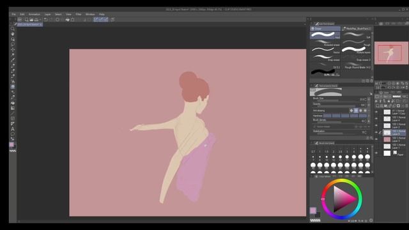Open the Animation menu
409x230 pixels.
tap(35, 14)
